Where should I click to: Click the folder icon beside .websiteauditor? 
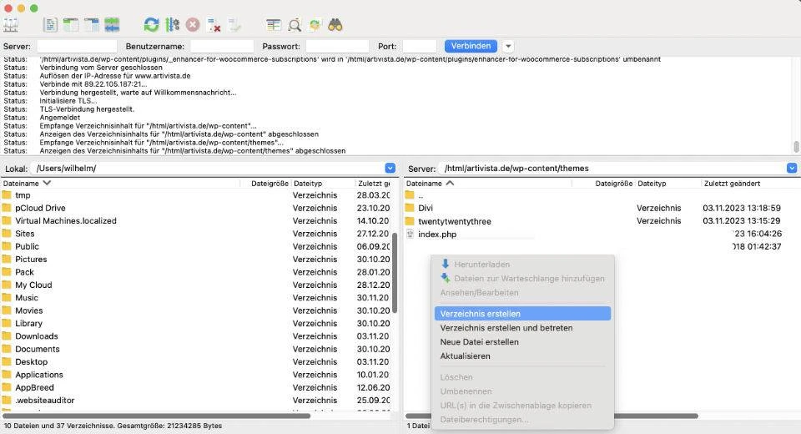pos(7,400)
